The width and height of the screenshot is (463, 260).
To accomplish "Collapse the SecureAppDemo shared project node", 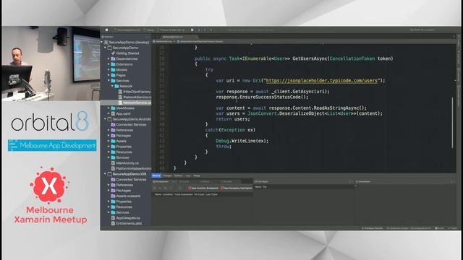I will (105, 48).
